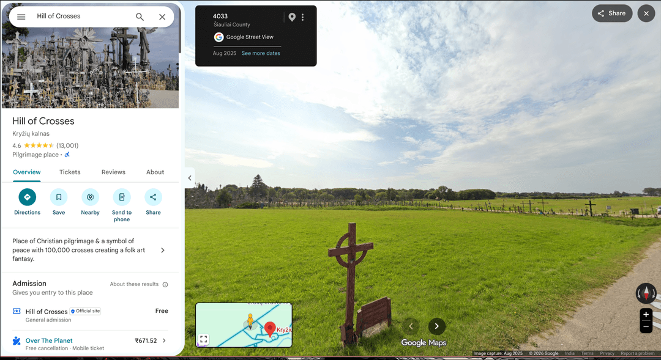
Task: Close Street View with the X button
Action: 646,13
